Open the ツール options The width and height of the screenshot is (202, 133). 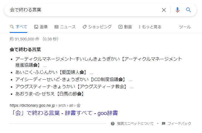pyautogui.click(x=185, y=27)
